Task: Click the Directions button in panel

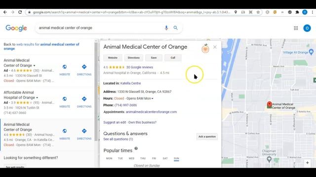Action: coord(134,58)
